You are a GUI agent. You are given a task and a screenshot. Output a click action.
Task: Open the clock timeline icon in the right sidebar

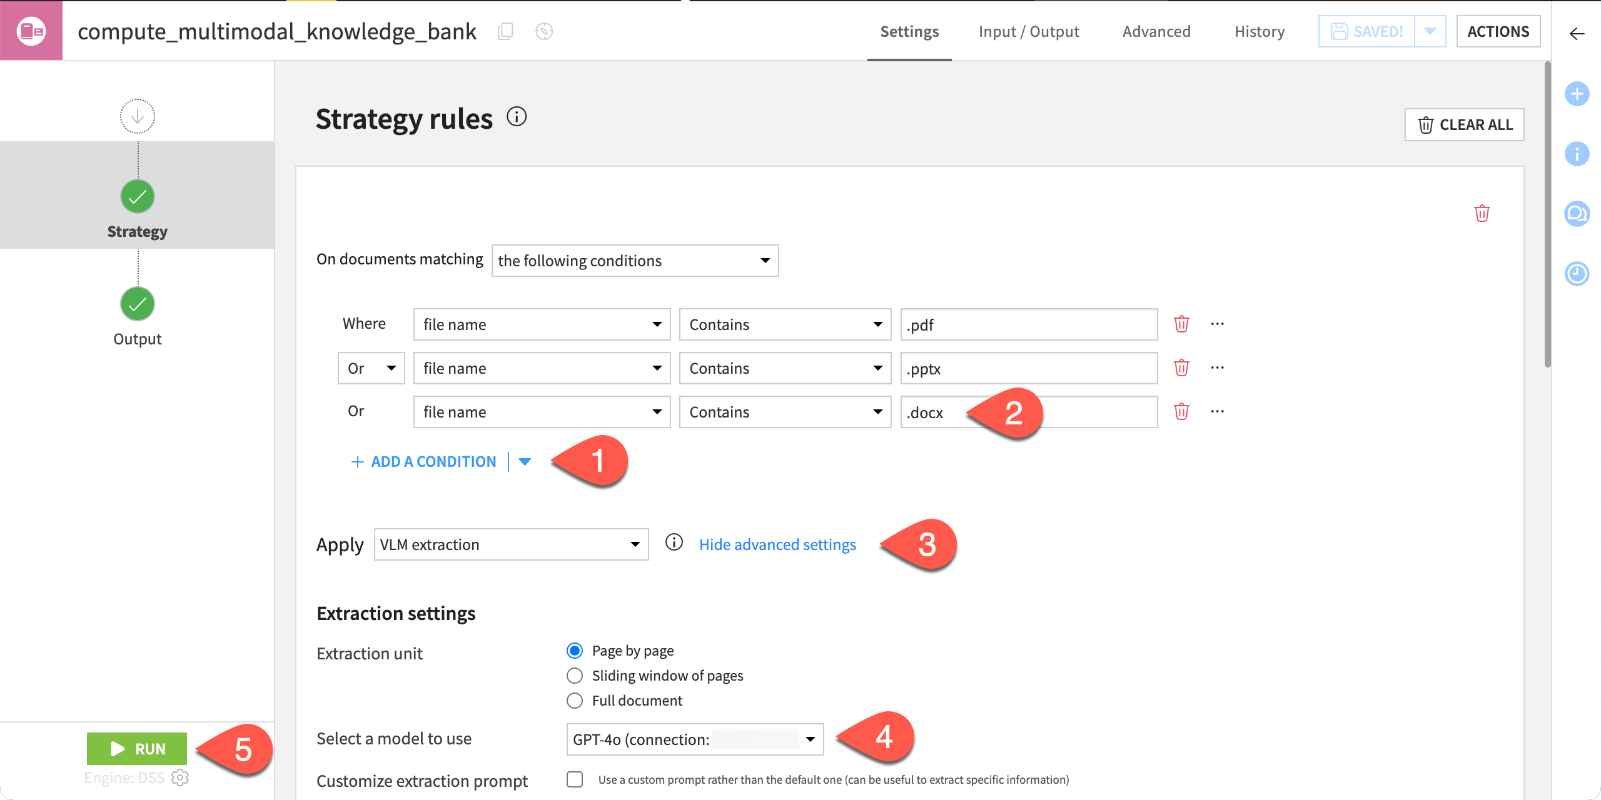click(x=1577, y=274)
